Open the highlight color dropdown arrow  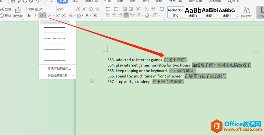[83, 16]
